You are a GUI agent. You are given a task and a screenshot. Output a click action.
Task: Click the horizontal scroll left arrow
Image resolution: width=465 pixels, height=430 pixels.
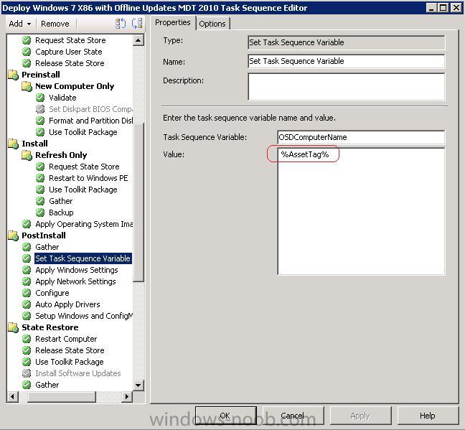point(12,396)
